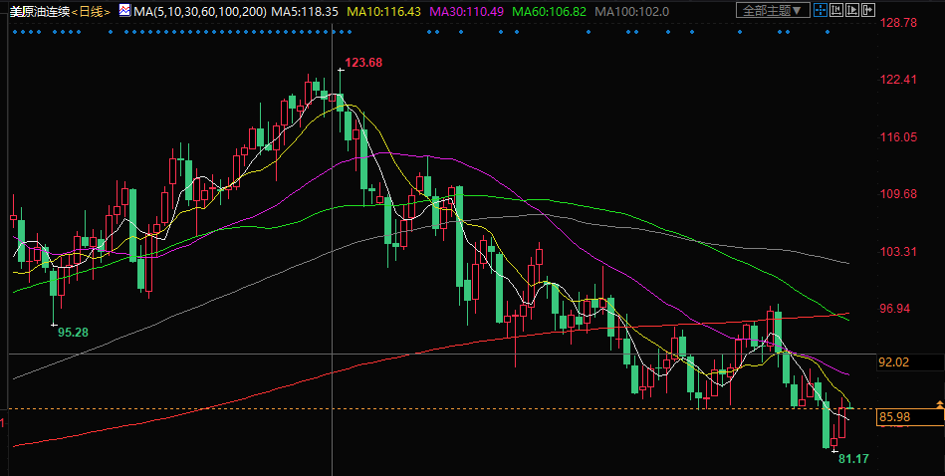Open the 日线 period selector
Viewport: 945px width, 476px height.
pyautogui.click(x=91, y=11)
